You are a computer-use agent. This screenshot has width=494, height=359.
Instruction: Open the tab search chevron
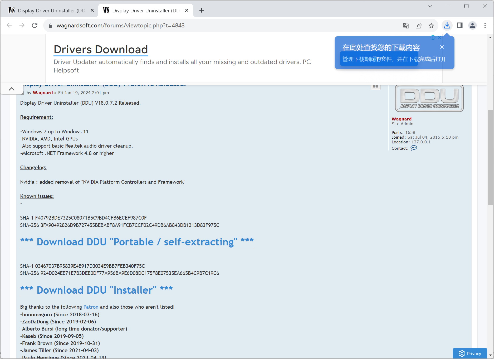(430, 6)
